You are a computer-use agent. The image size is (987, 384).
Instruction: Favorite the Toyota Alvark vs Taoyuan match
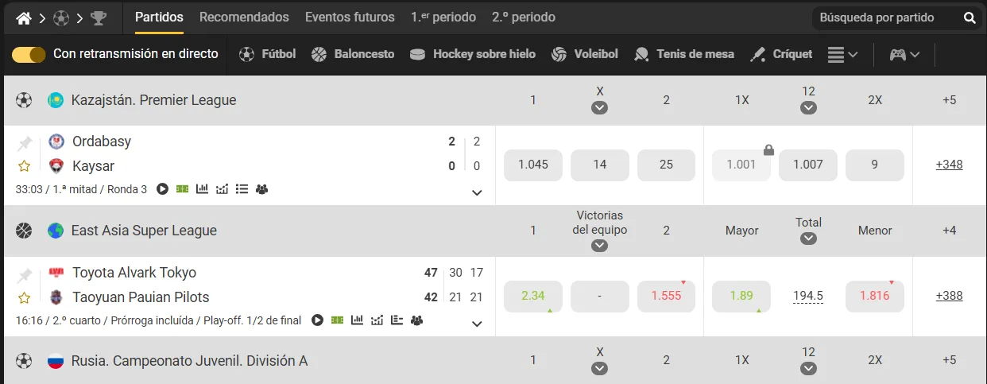click(x=25, y=297)
